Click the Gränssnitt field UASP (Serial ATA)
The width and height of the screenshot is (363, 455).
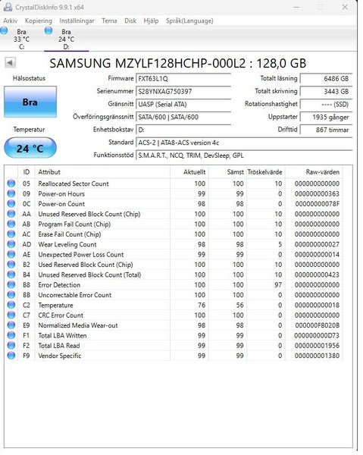point(183,104)
